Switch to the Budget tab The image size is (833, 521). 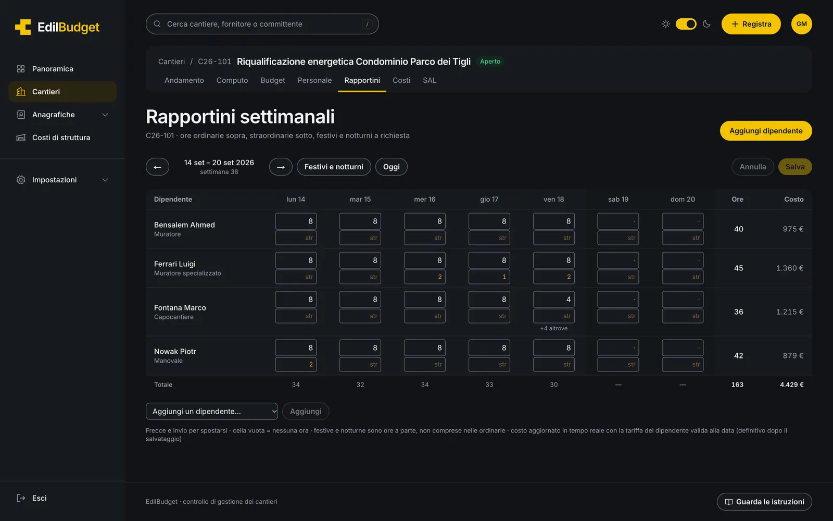tap(273, 80)
